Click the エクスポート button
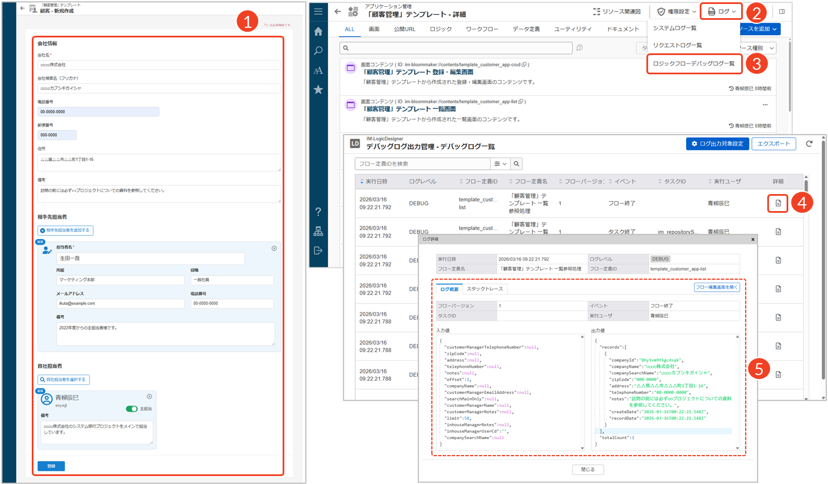The height and width of the screenshot is (484, 828). click(774, 144)
